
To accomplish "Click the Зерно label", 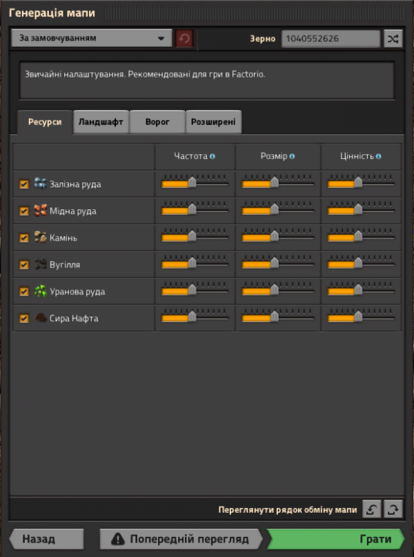I will click(x=262, y=39).
